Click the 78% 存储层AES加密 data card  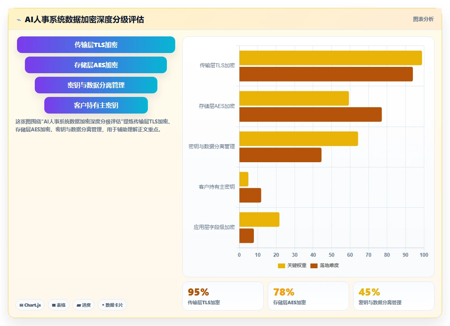(x=308, y=296)
